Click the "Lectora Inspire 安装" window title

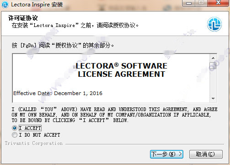click(x=37, y=5)
